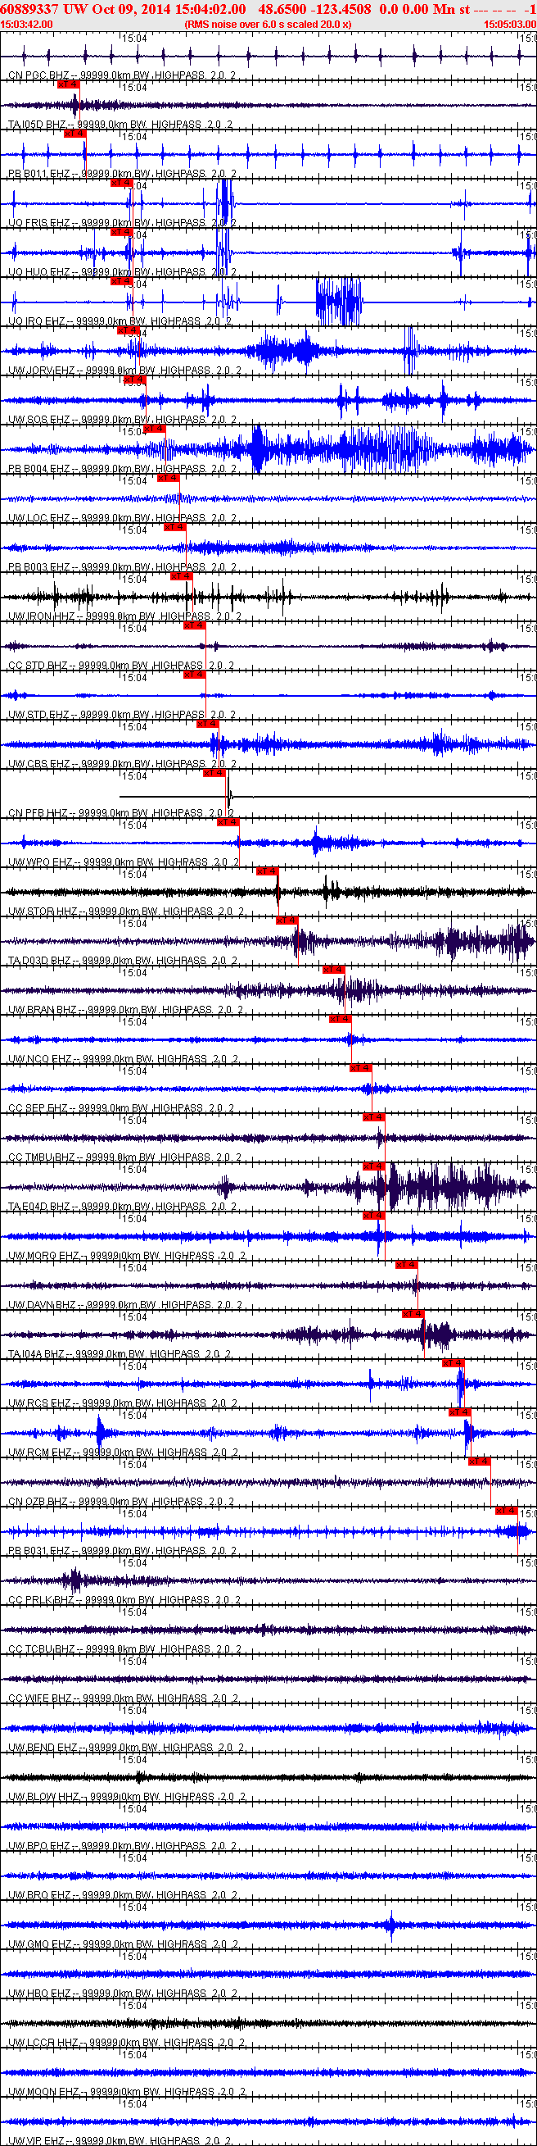The image size is (537, 2146).
Task: Click the 'UW MOON EHZ' station label
Action: click(43, 2091)
